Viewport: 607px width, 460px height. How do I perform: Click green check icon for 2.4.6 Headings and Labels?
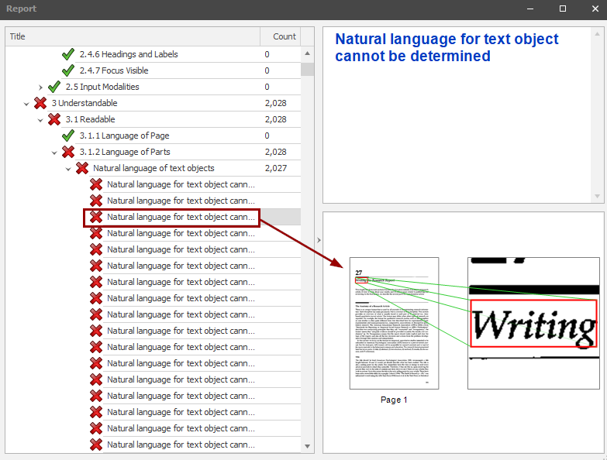[68, 54]
